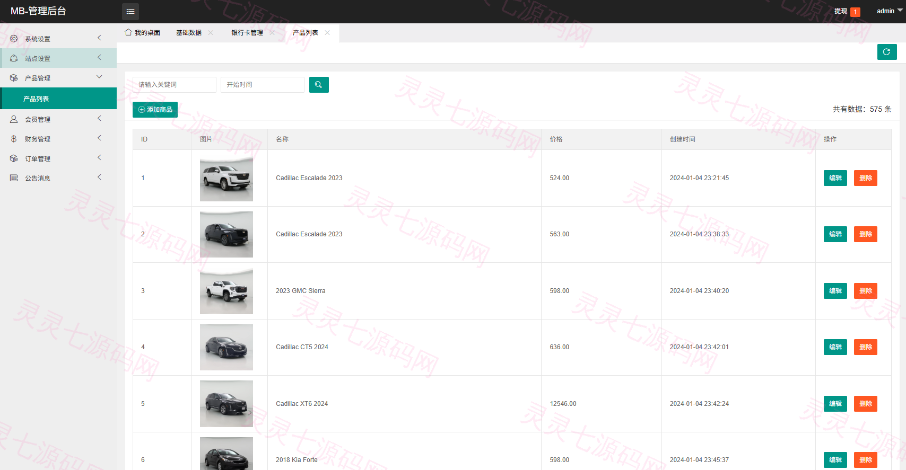
Task: Click the announcements list icon
Action: pyautogui.click(x=14, y=178)
